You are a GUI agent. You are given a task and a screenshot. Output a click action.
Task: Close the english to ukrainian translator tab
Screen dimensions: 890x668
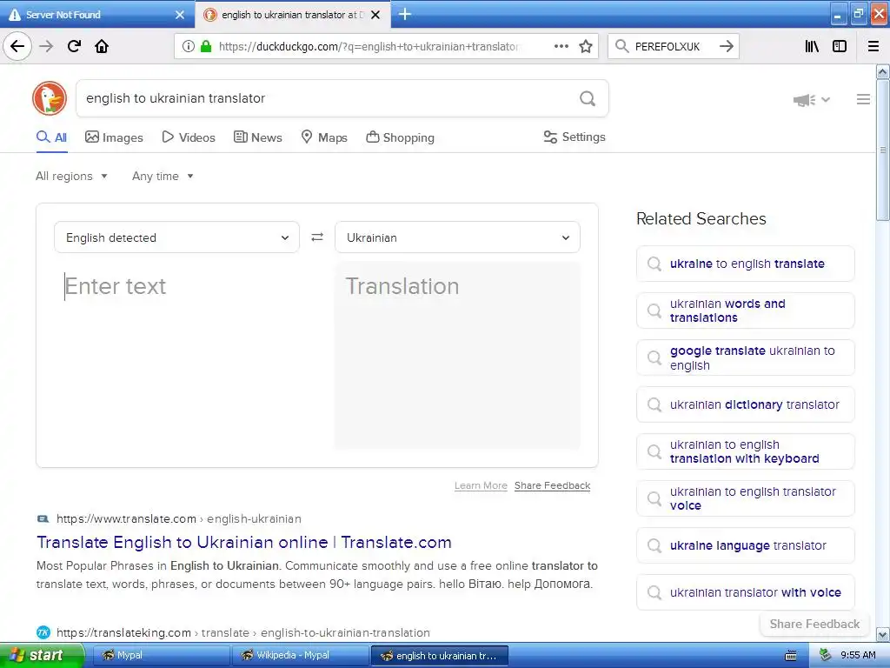[x=375, y=15]
